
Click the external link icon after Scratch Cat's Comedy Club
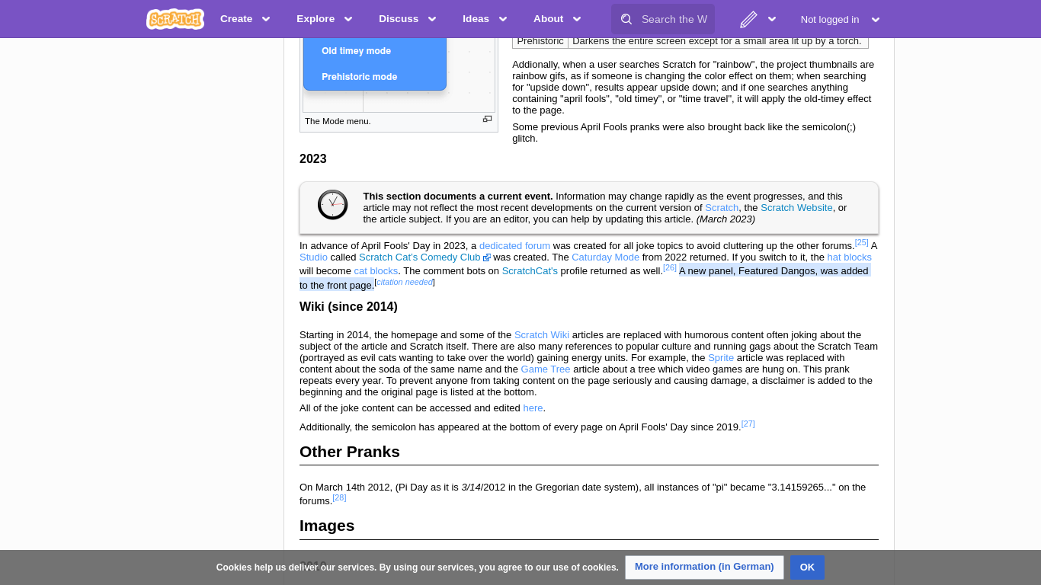[x=486, y=257]
